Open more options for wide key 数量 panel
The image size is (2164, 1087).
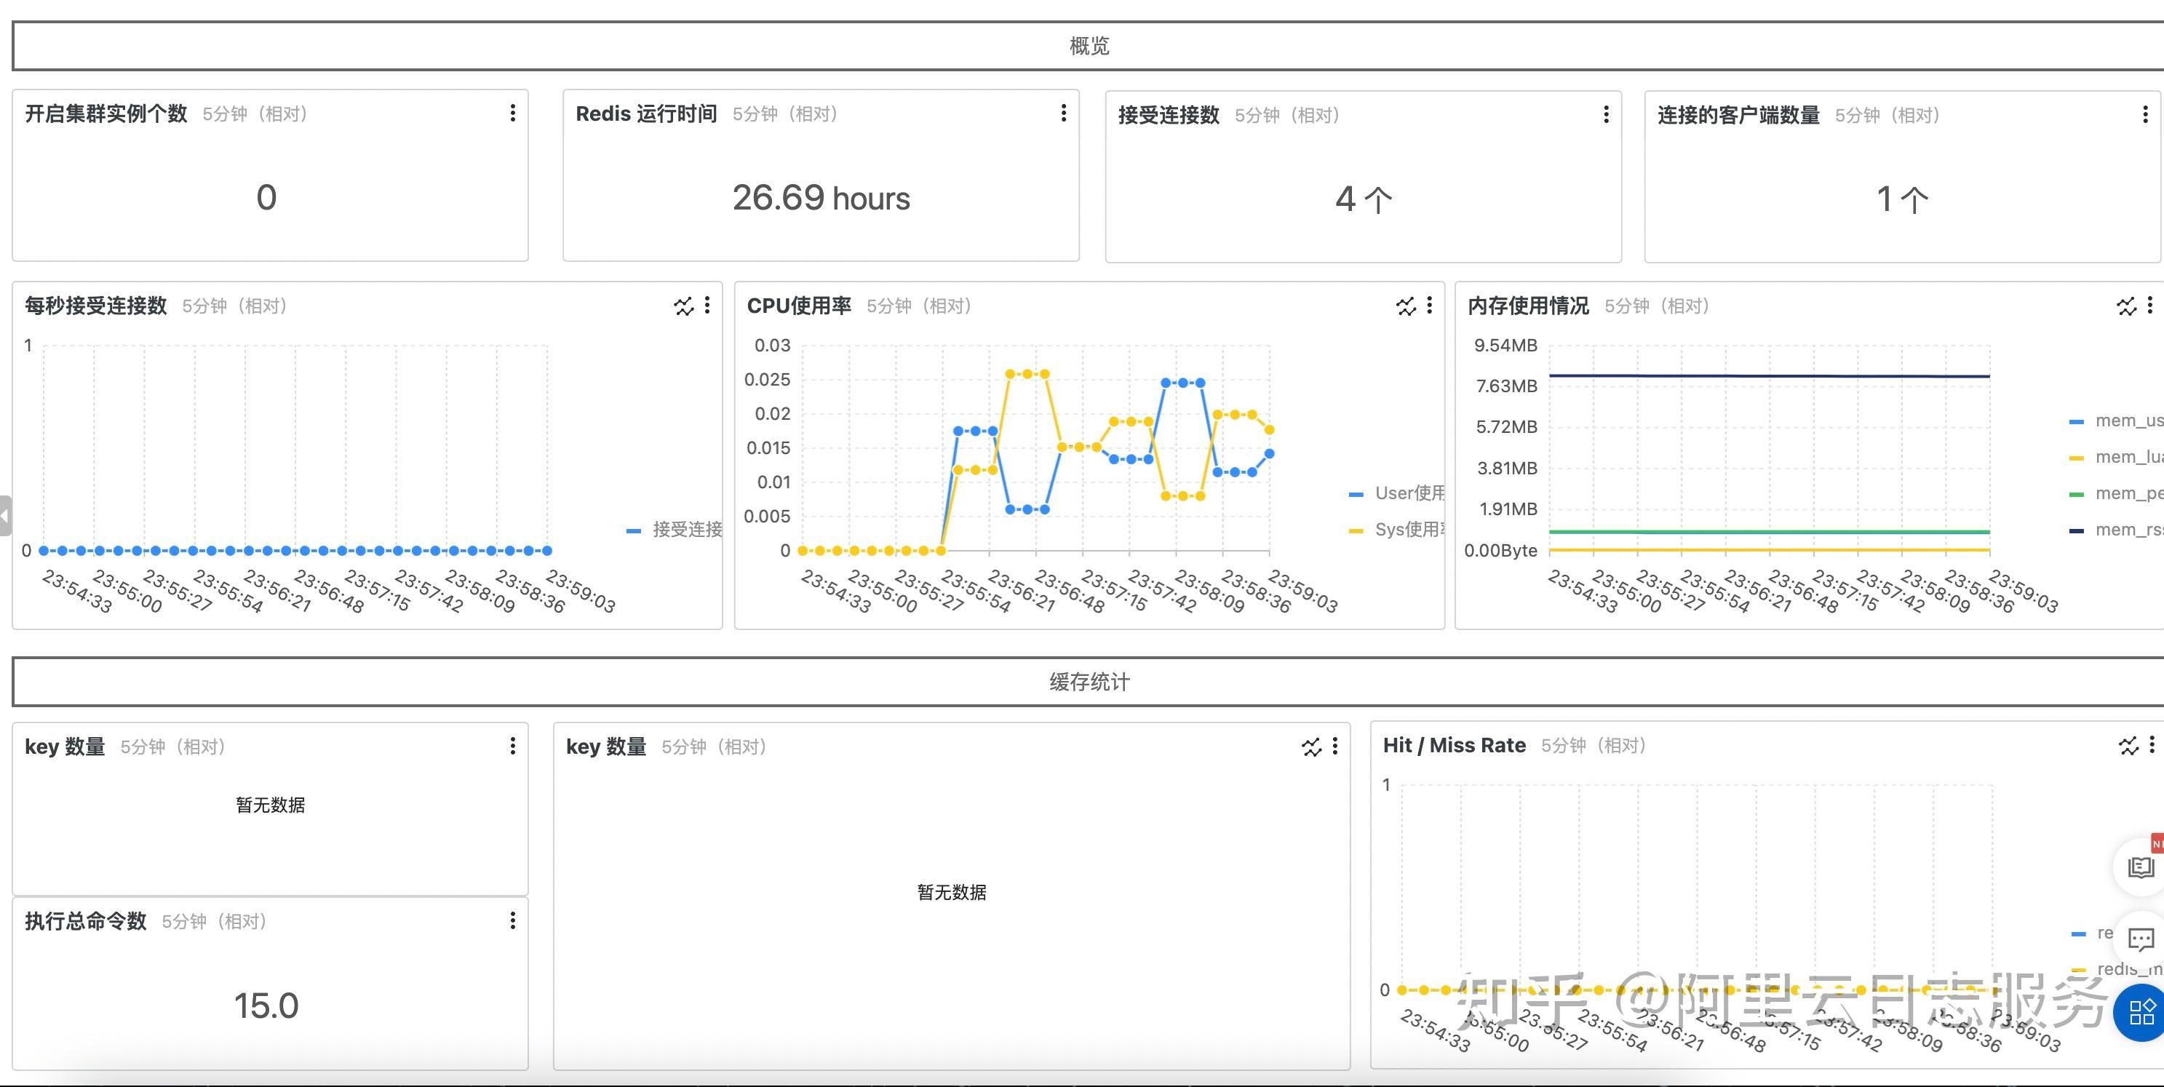1335,746
